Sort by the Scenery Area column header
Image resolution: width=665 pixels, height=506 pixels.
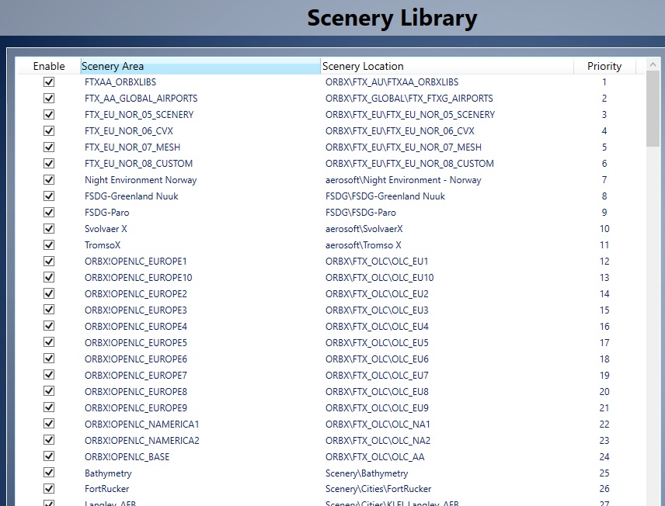click(x=200, y=66)
